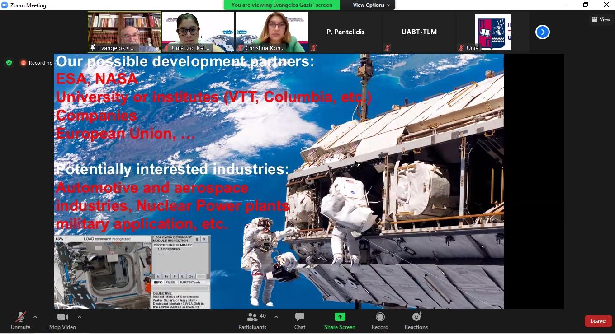This screenshot has width=615, height=334.
Task: Open the Chat panel
Action: pos(300,321)
